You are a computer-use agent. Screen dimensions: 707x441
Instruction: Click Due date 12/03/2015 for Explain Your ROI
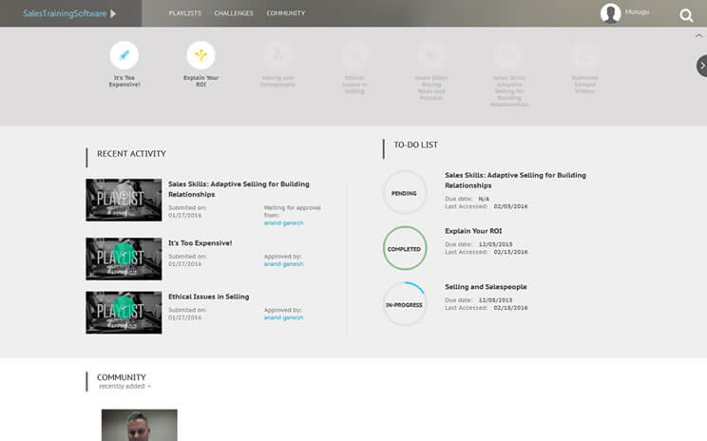495,244
